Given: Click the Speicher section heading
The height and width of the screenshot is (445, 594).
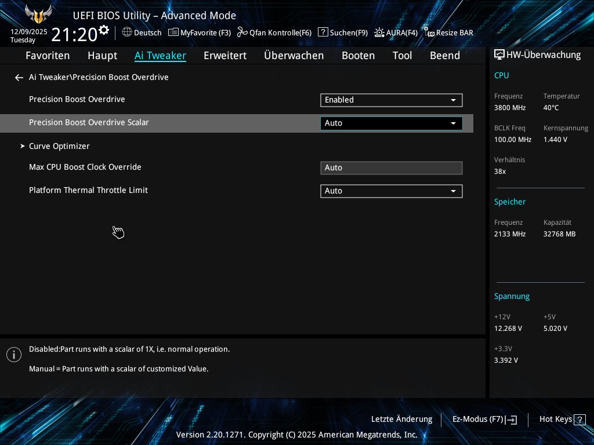Looking at the screenshot, I should 510,202.
